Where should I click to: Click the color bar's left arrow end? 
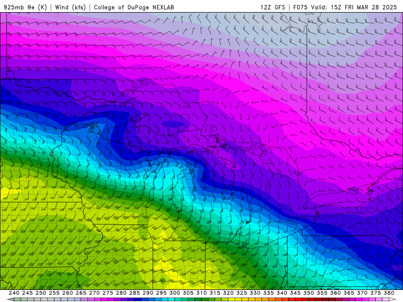(x=11, y=299)
